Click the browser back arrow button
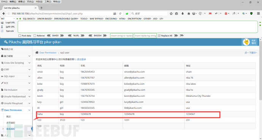Viewport: 262px width, 140px height. click(4, 14)
